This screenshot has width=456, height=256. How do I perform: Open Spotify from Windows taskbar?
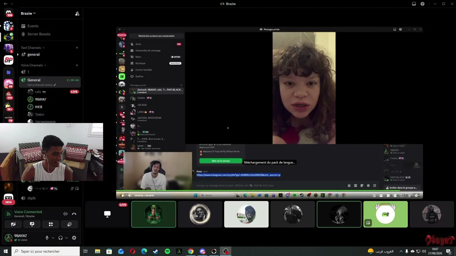point(167,251)
